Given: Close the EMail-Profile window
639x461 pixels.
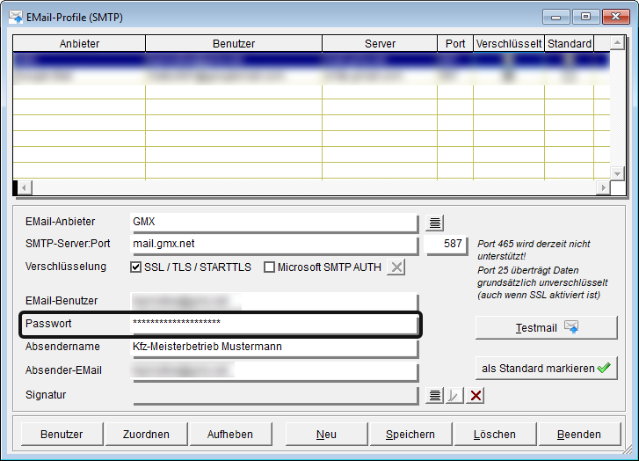Looking at the screenshot, I should [616, 17].
